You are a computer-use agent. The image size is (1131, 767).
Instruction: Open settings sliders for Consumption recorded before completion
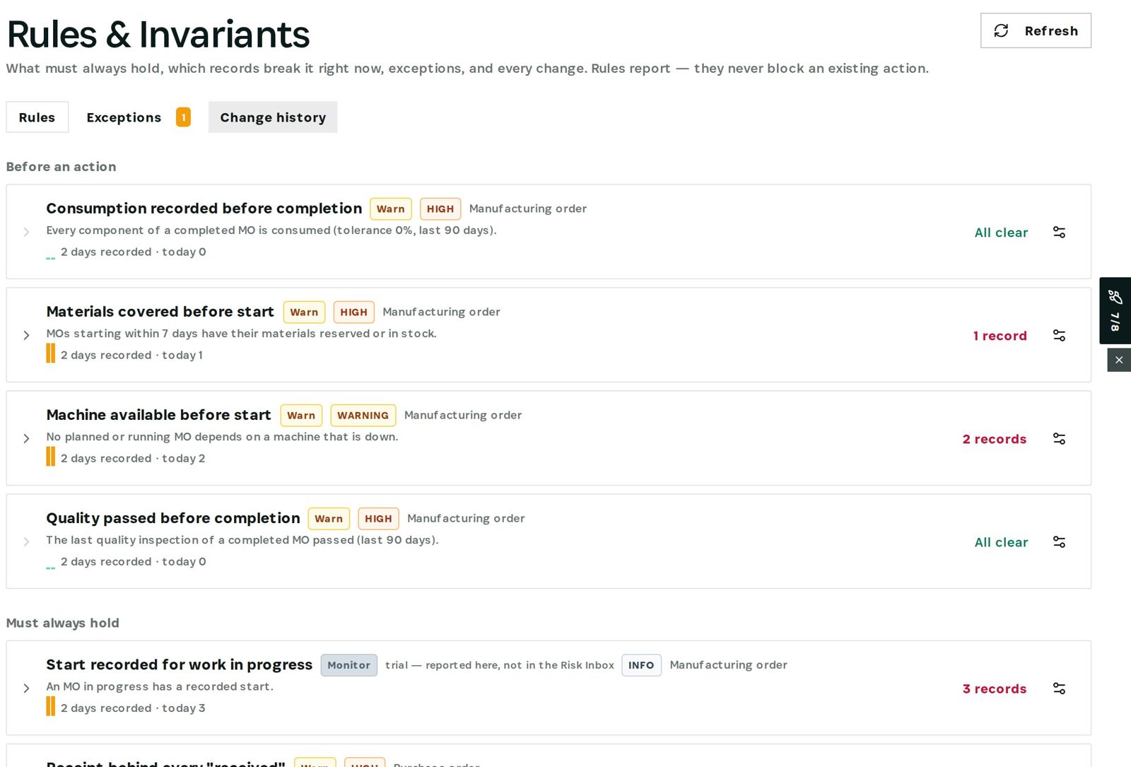point(1059,232)
